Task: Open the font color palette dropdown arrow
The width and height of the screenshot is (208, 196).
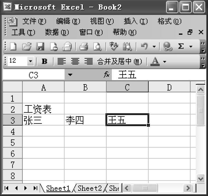Action: point(165,61)
